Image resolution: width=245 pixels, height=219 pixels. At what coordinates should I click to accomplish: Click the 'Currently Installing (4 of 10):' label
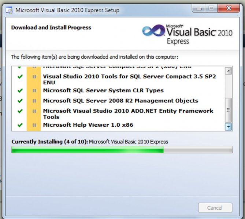click(50, 142)
